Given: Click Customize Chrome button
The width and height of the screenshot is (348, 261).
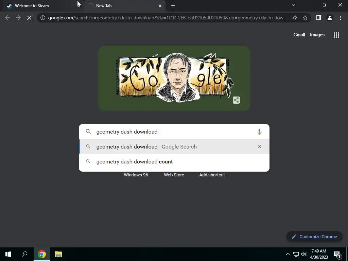Looking at the screenshot, I should (x=314, y=237).
